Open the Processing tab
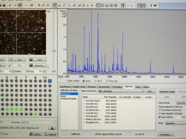The width and height of the screenshot is (186, 139). 117,87
